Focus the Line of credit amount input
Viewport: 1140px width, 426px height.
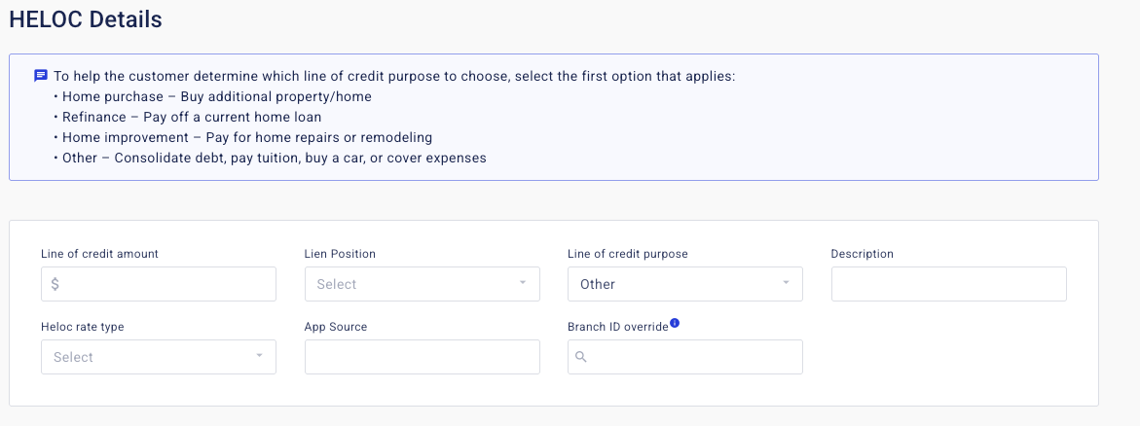(x=167, y=284)
